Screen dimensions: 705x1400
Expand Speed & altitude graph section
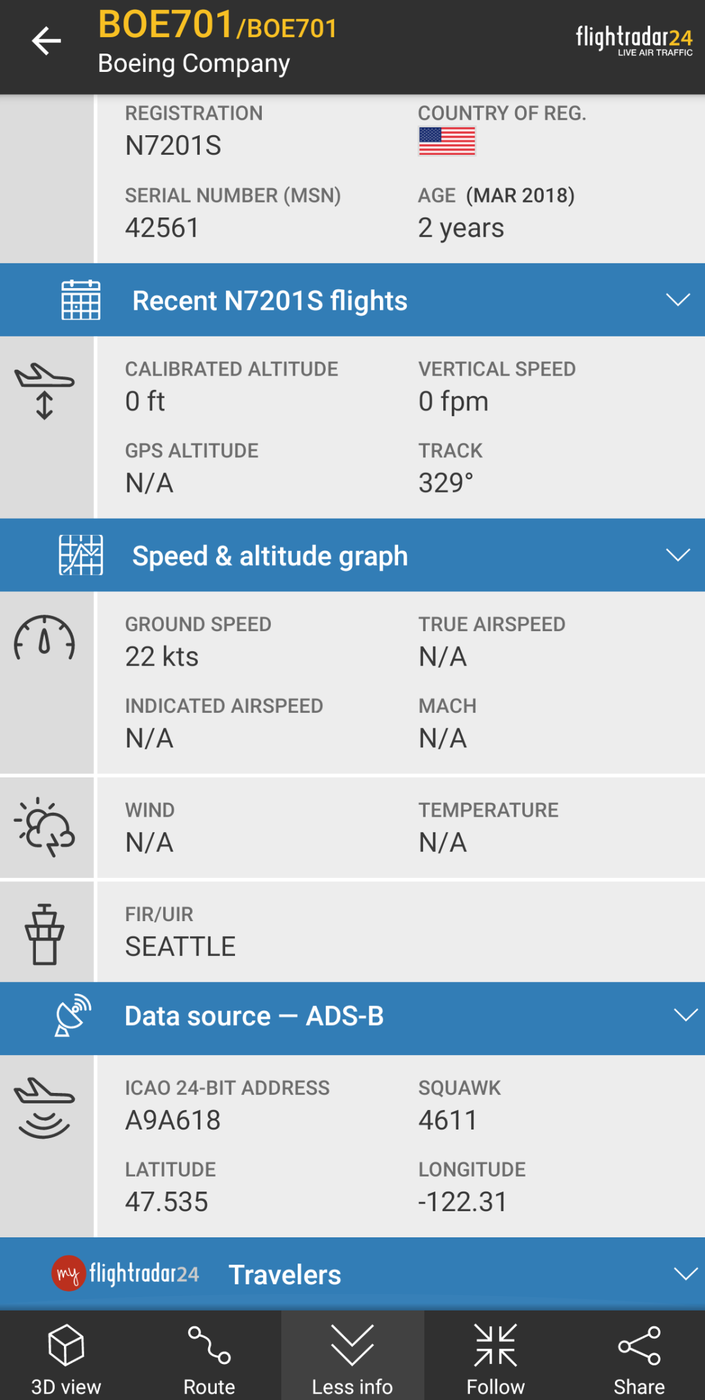click(678, 555)
